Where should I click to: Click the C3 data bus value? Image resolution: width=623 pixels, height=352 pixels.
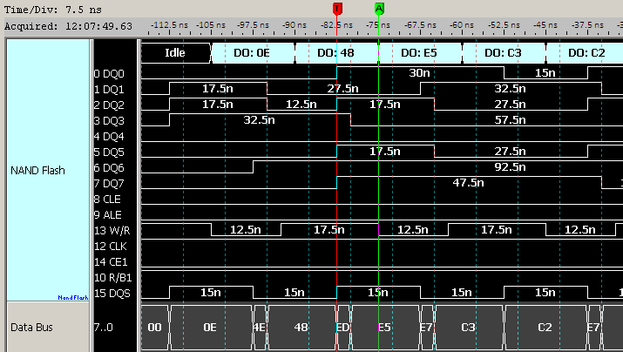(x=469, y=328)
